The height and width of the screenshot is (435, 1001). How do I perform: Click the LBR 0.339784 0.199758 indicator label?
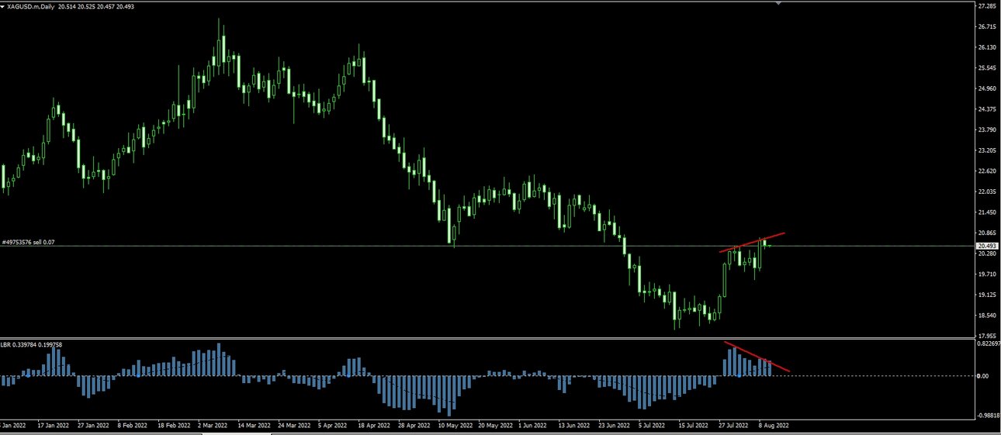click(32, 344)
